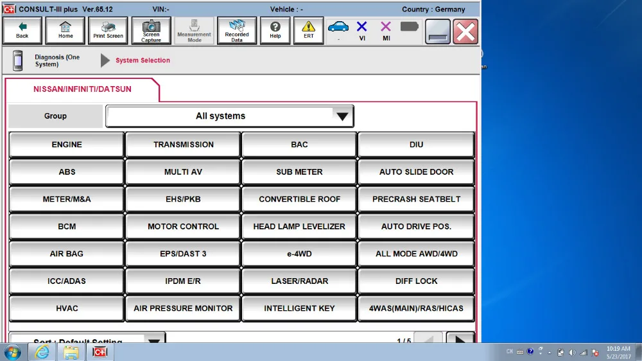Go to Home in the toolbar
Image resolution: width=642 pixels, height=361 pixels.
point(65,30)
